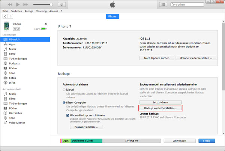Open the list view button beside search
The width and height of the screenshot is (225, 151).
point(163,5)
